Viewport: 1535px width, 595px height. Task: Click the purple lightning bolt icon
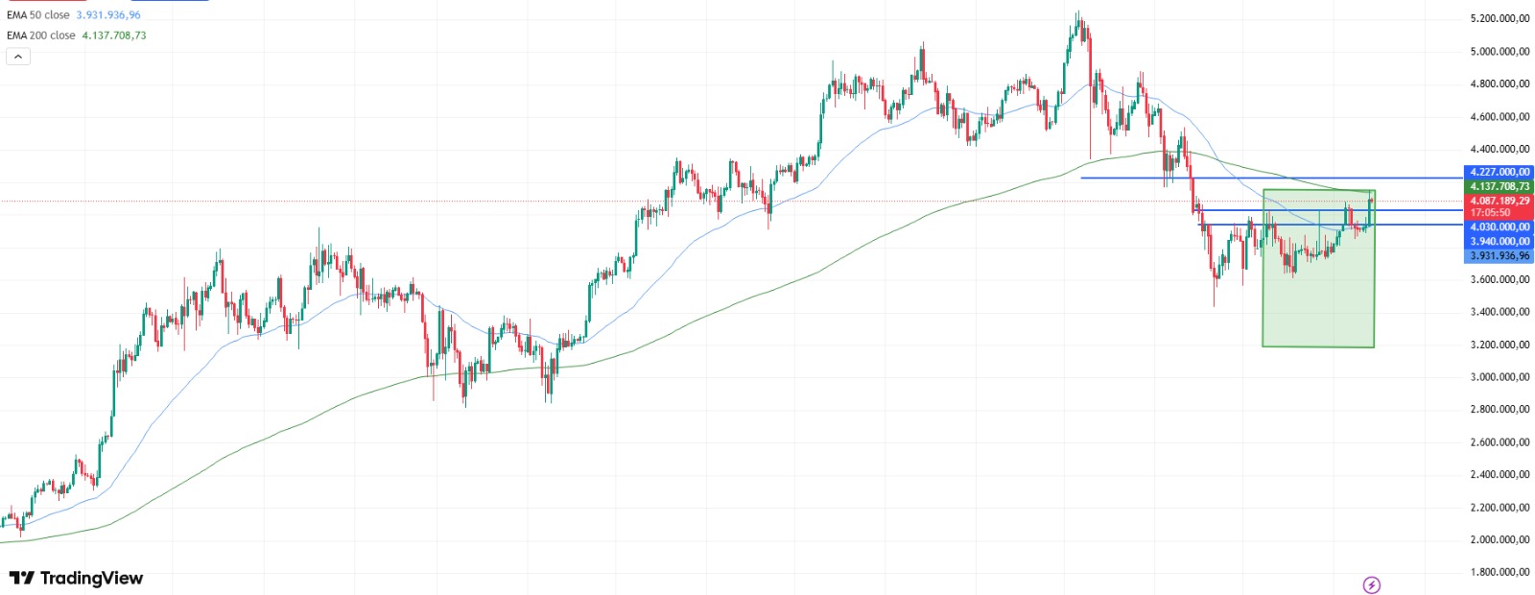coord(1372,584)
